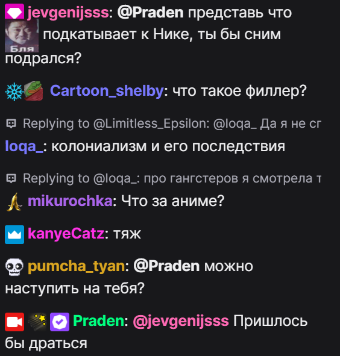Open the pumcha_tyan username card
This screenshot has width=340, height=356.
76,266
